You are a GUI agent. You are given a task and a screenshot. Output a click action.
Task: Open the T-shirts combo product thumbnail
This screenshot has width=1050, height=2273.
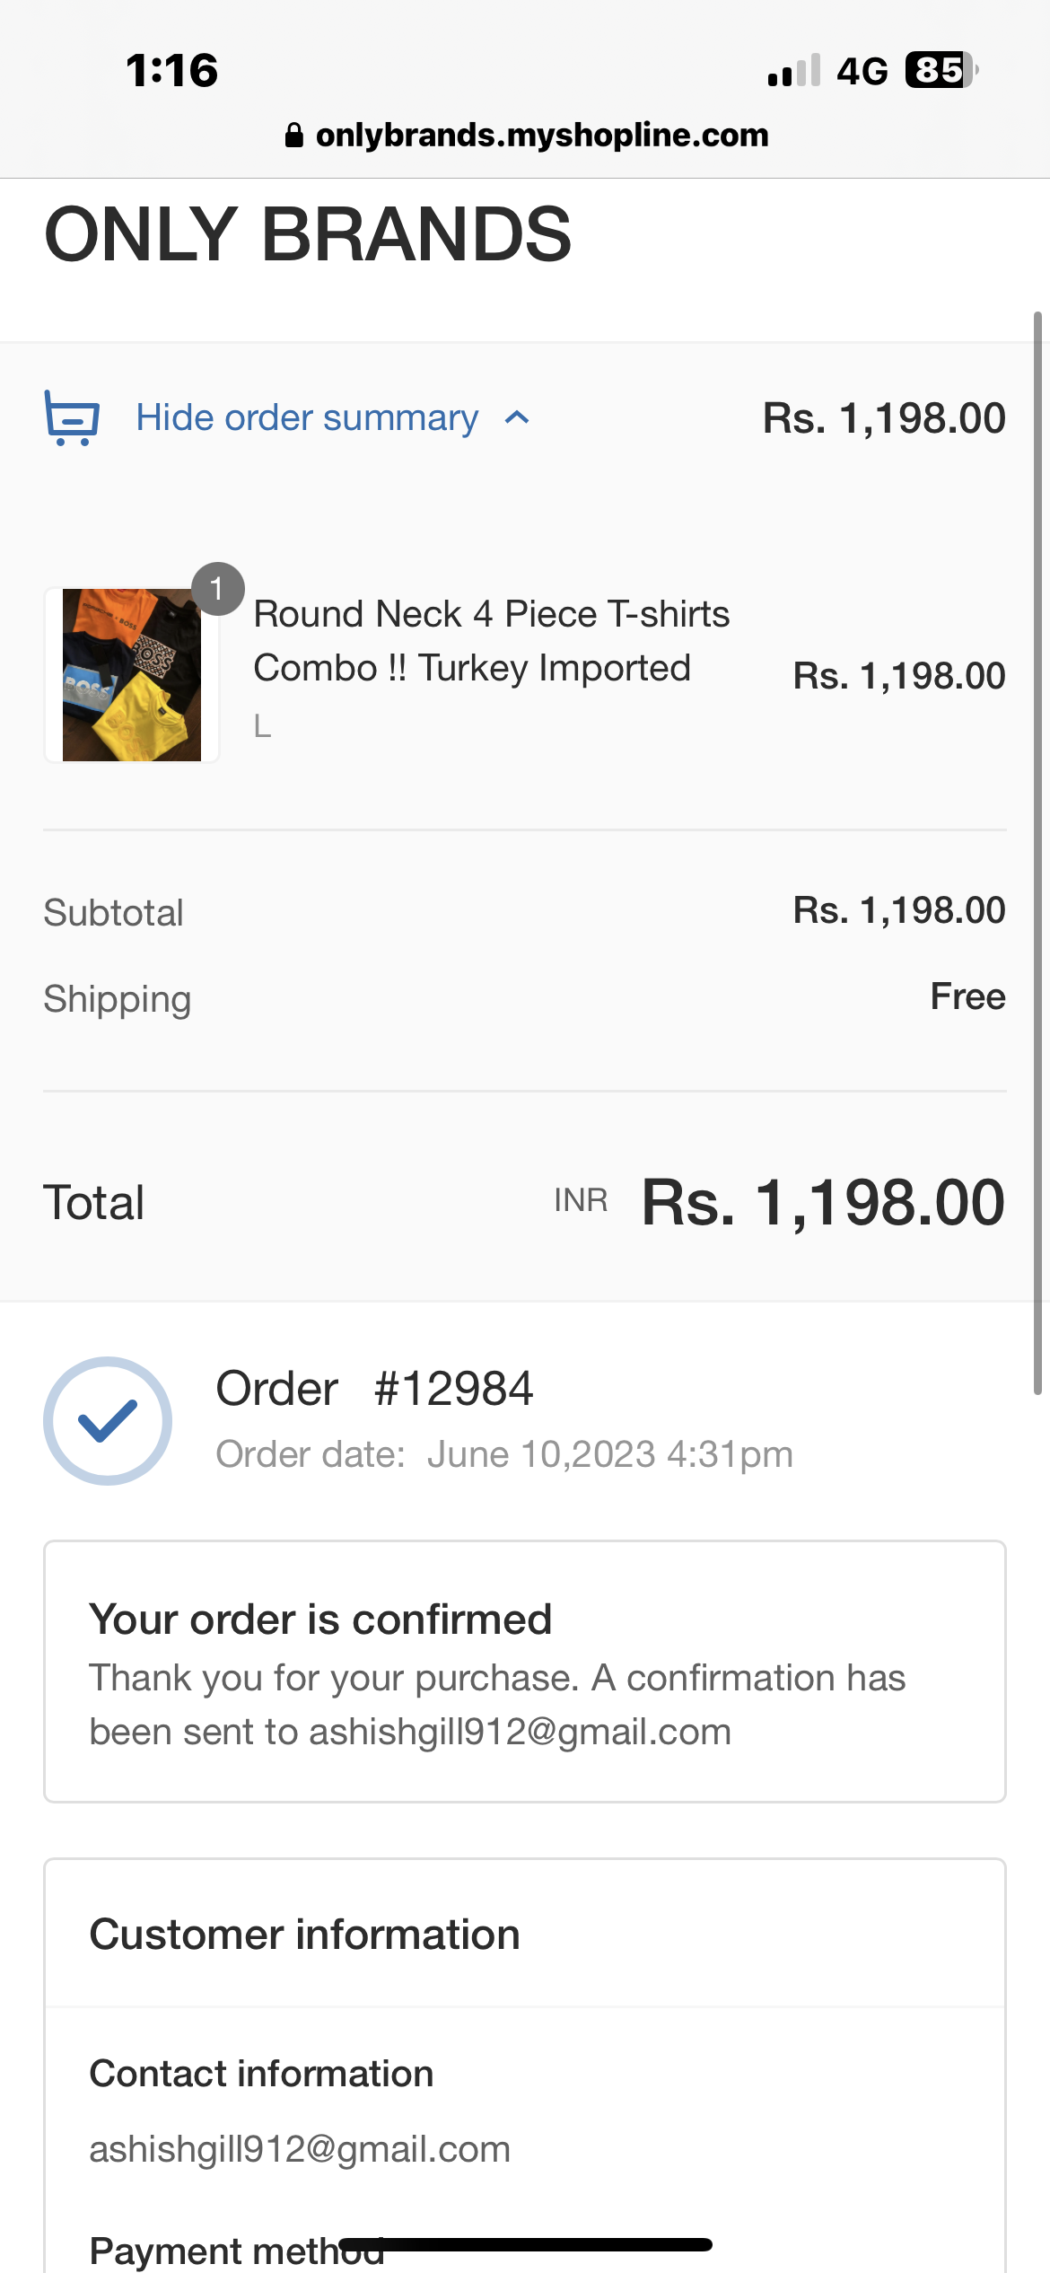132,675
